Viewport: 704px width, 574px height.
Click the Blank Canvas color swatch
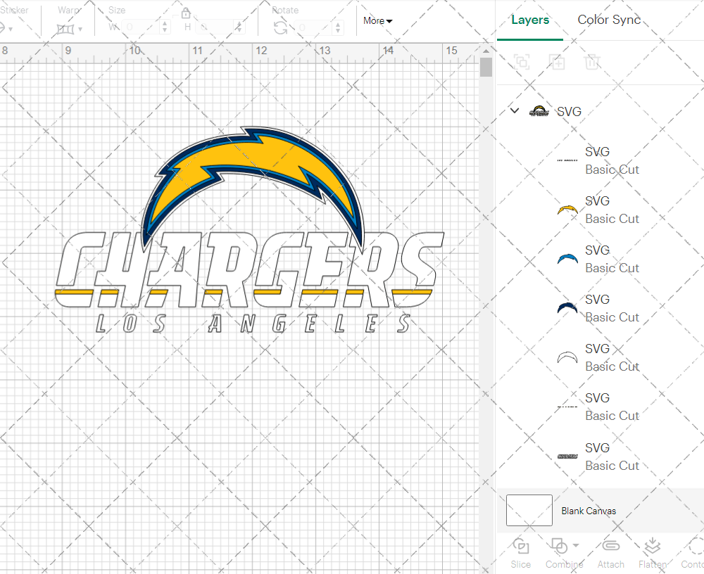(x=529, y=511)
